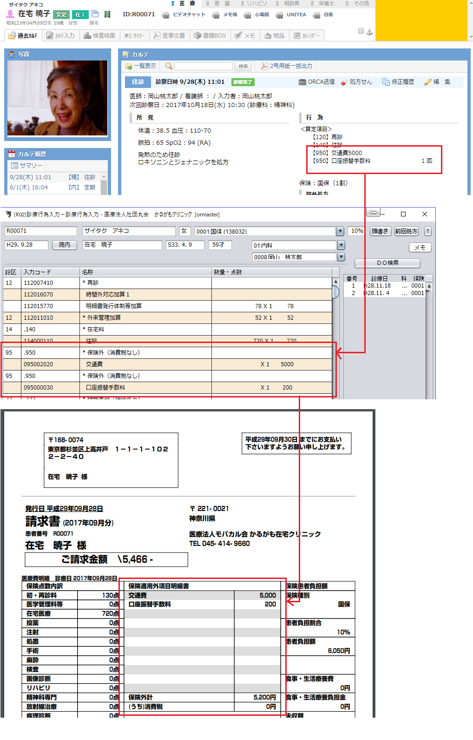This screenshot has height=740, width=473.
Task: Select history entry 6/1(木) 16:04
Action: 53,188
